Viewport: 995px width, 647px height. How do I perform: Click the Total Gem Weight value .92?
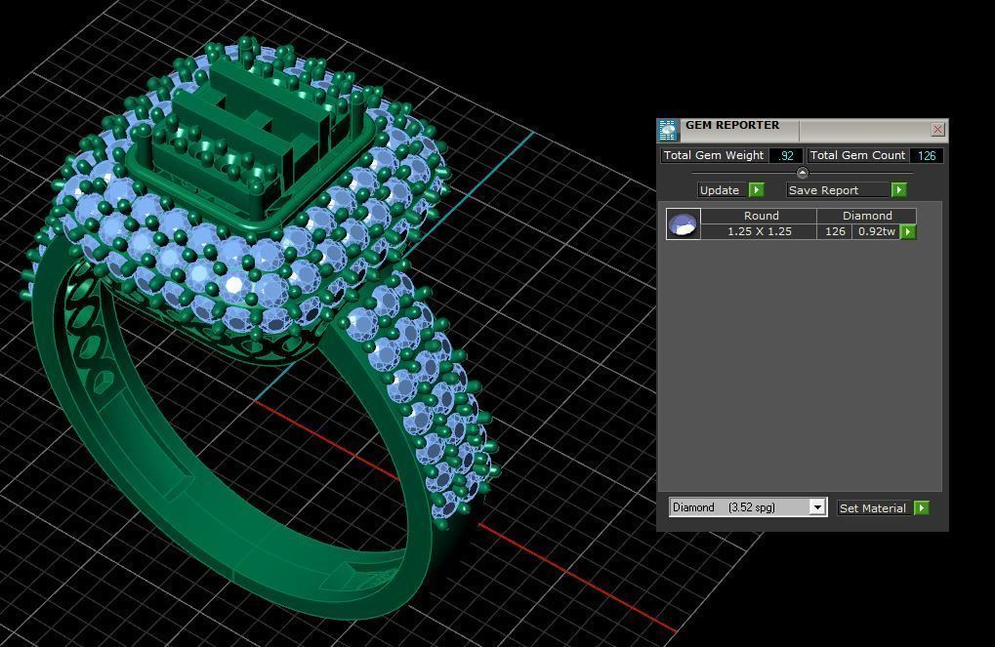pyautogui.click(x=786, y=155)
